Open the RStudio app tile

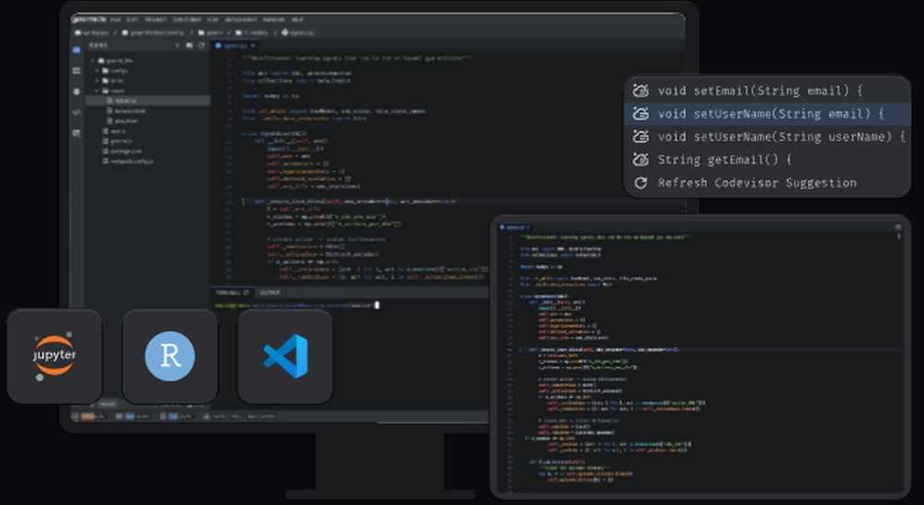point(170,356)
